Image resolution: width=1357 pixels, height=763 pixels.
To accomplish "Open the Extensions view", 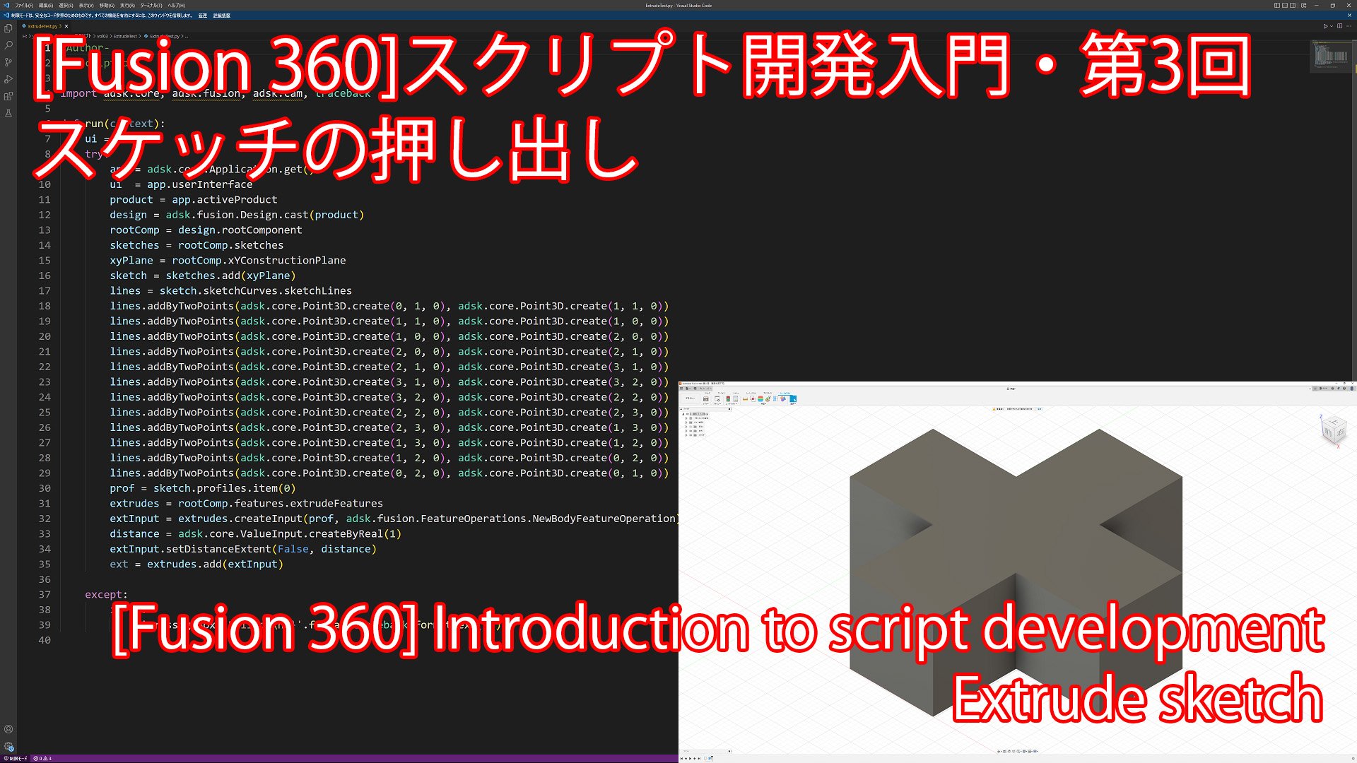I will 8,96.
